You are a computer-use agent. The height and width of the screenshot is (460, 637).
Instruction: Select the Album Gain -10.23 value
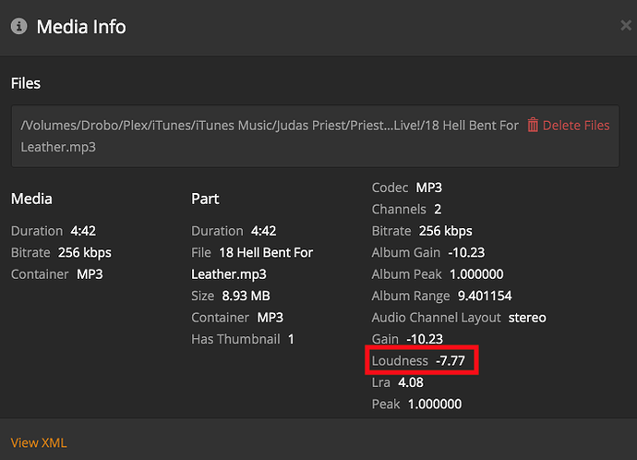(x=466, y=252)
